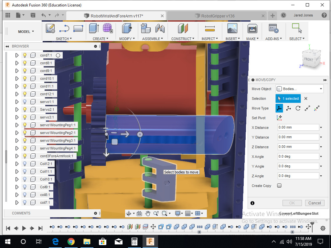
Task: Expand the servo3:1 tree node
Action: (17, 117)
